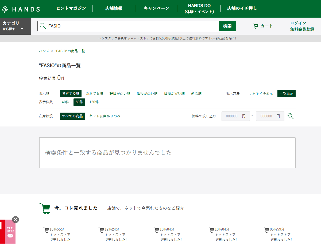Close the TAP HERE floating banner
The image size is (321, 246).
(16, 220)
